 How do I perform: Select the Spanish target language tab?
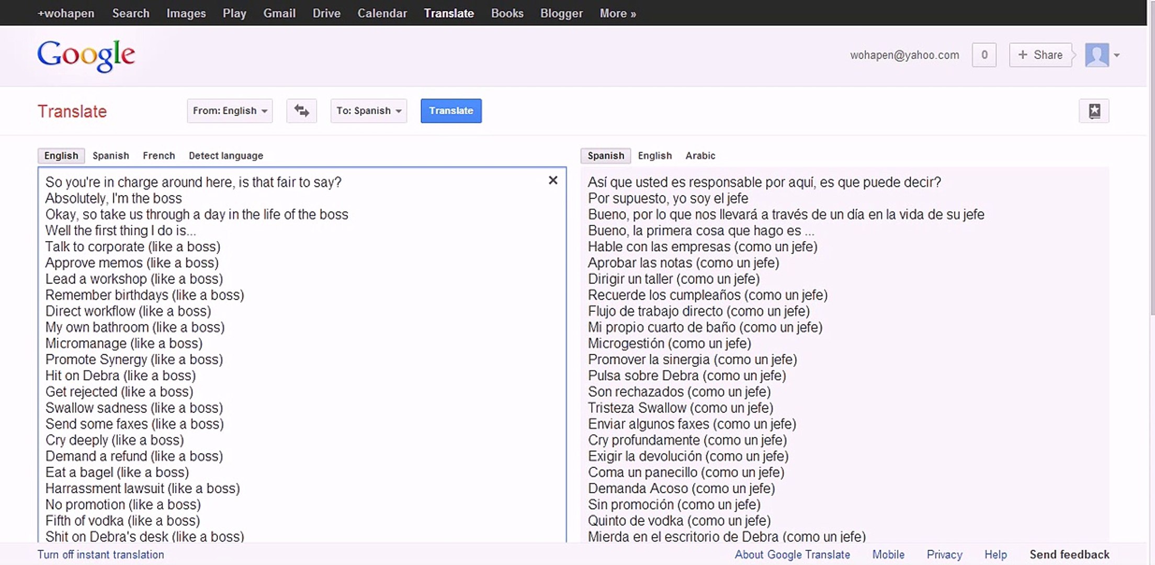[x=606, y=156]
